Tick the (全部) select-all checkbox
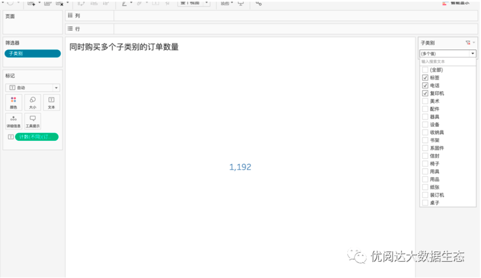The height and width of the screenshot is (278, 481). tap(425, 70)
